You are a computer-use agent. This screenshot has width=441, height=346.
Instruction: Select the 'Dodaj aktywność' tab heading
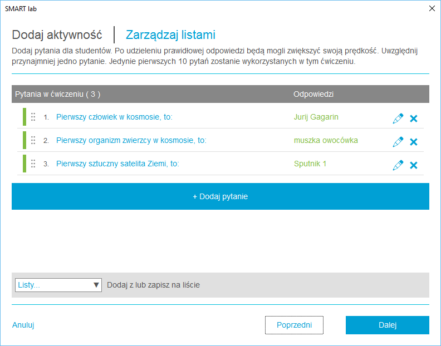pos(57,34)
